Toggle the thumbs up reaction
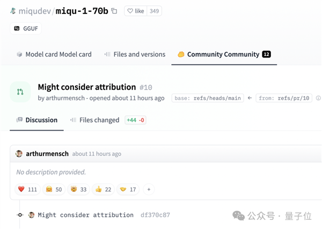Image resolution: width=322 pixels, height=229 pixels. click(x=103, y=189)
